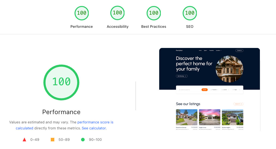Click the red triangle 0–49 legend icon
This screenshot has height=149, width=276.
tap(25, 140)
